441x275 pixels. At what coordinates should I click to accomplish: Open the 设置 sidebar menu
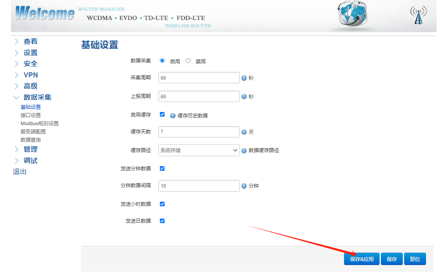click(x=30, y=53)
